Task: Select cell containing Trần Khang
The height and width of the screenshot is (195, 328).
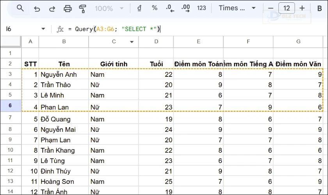Action: coord(64,150)
